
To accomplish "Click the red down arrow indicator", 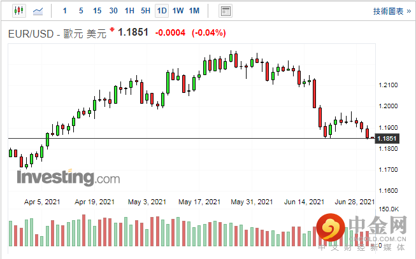I will tap(112, 30).
